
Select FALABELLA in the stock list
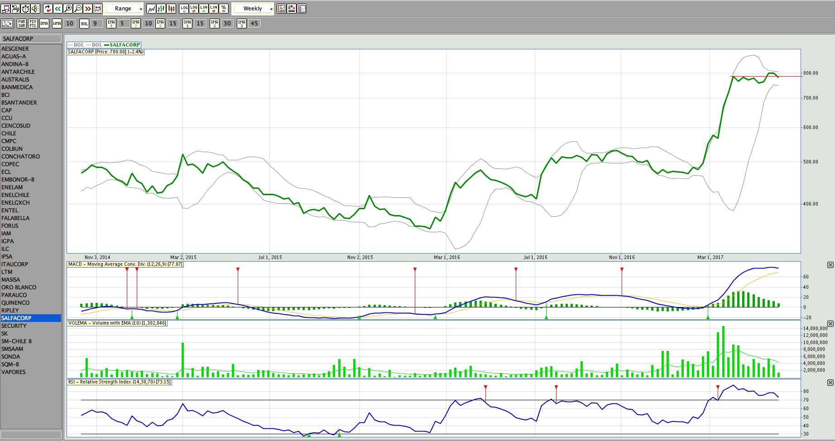(x=15, y=218)
